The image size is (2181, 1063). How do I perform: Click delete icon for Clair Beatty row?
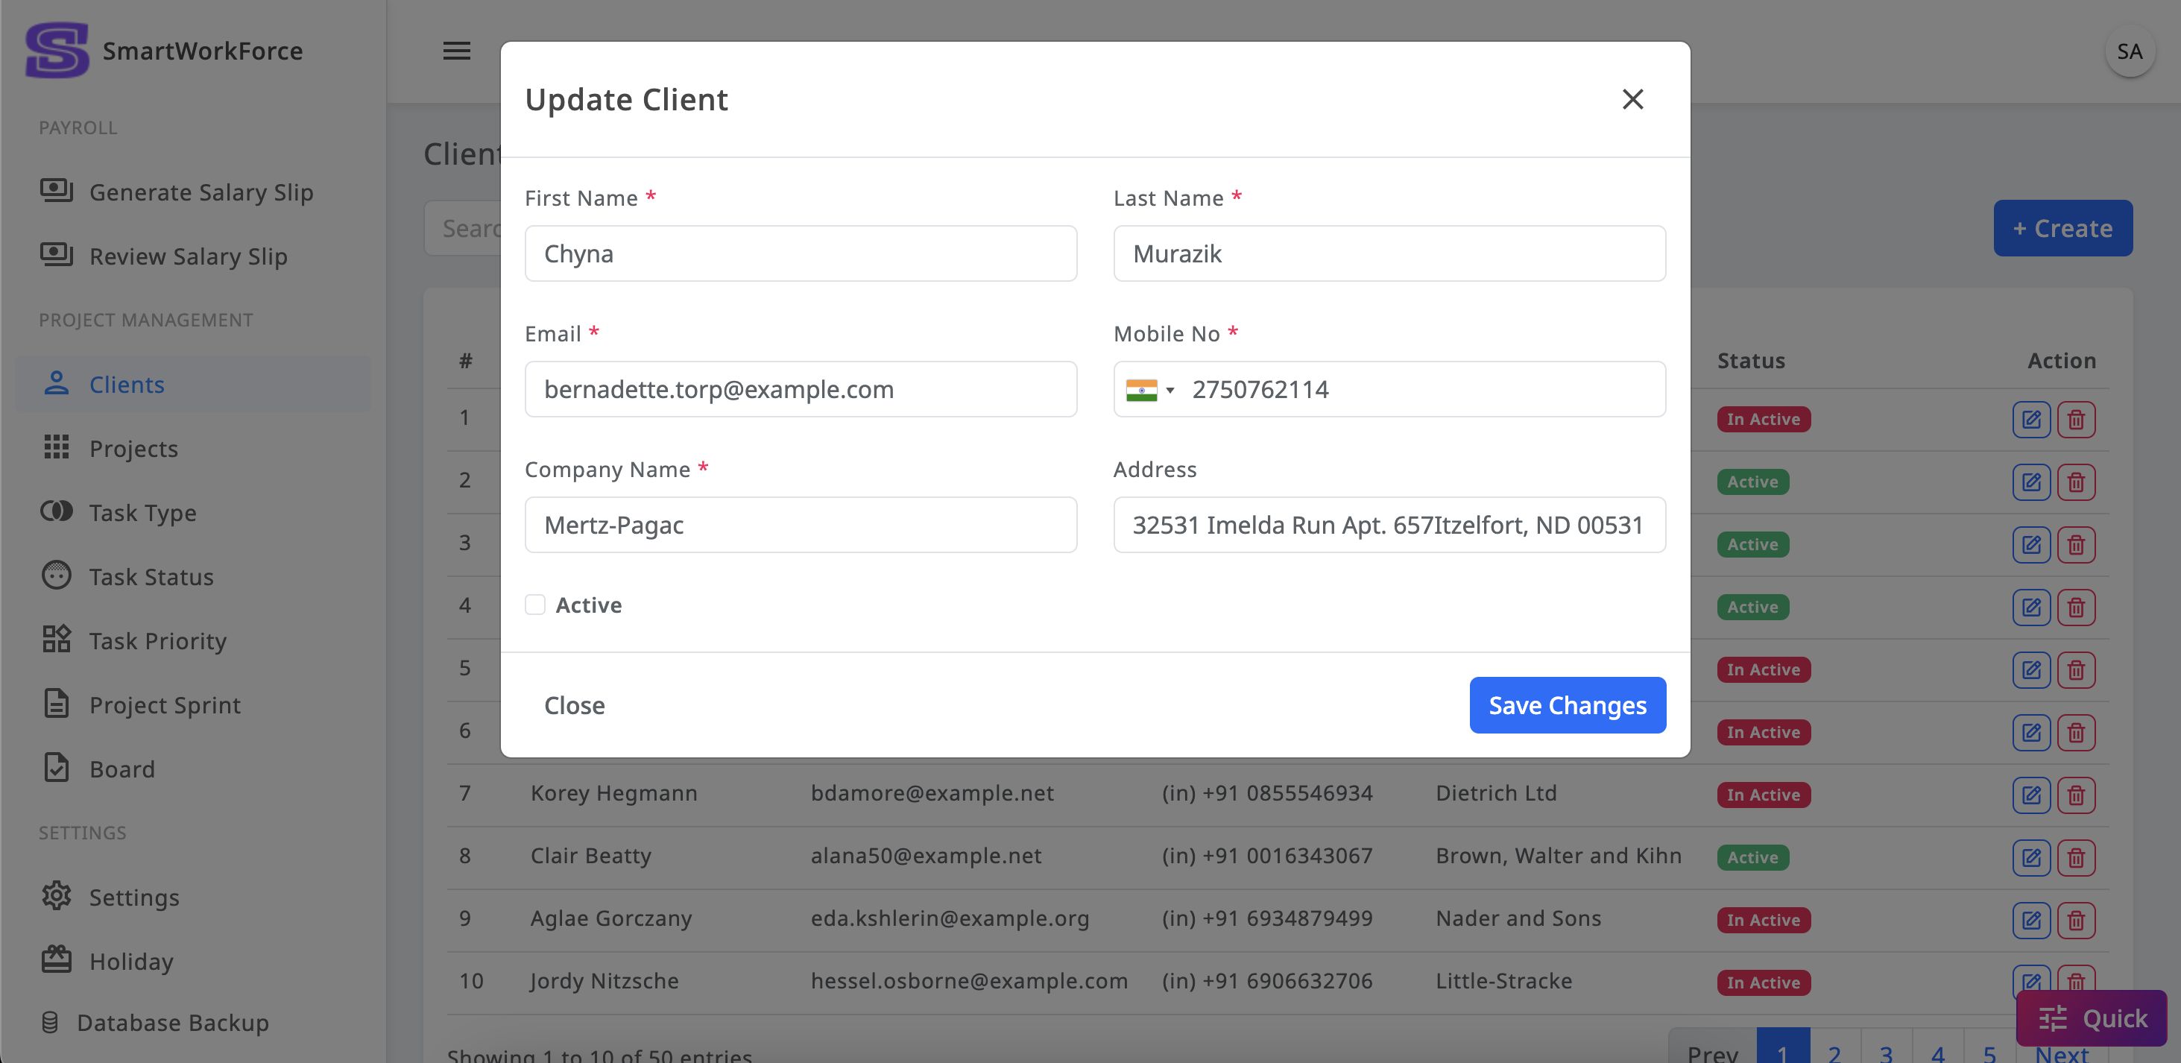(x=2076, y=857)
